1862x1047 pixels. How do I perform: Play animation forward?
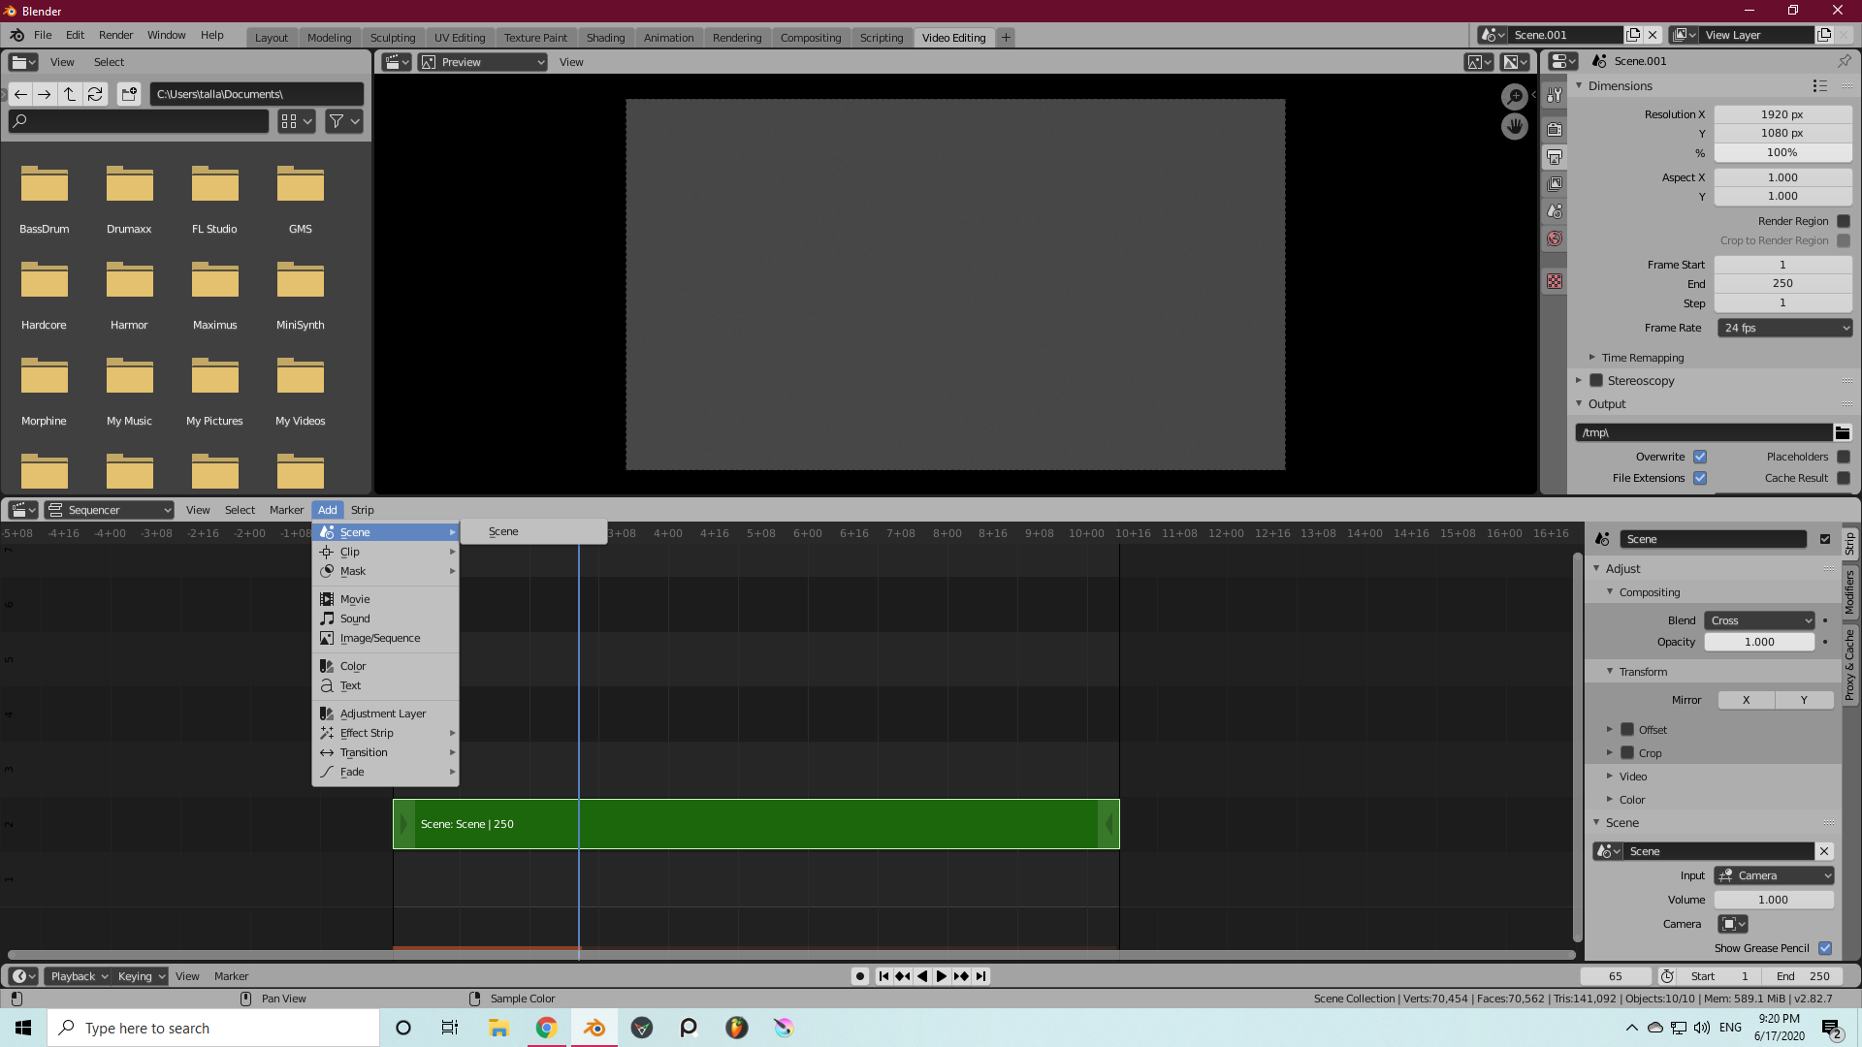[x=941, y=976]
